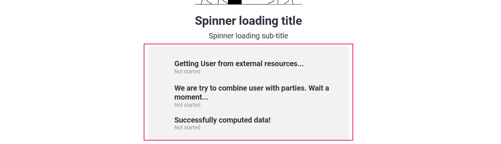Image resolution: width=501 pixels, height=144 pixels.
Task: Click "Not started" under the combine user step
Action: pos(187,105)
